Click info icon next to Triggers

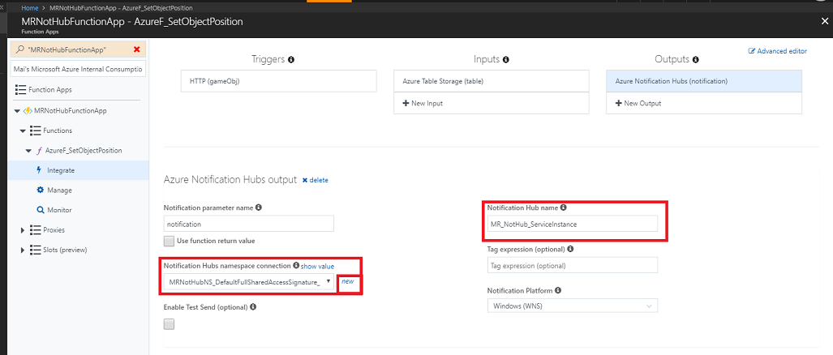pyautogui.click(x=291, y=60)
